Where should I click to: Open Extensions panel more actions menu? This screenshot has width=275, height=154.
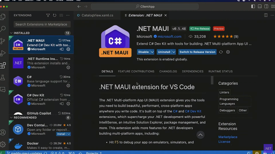(x=68, y=16)
